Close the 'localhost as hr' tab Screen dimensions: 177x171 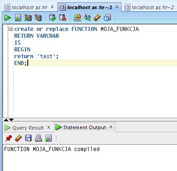pos(52,7)
